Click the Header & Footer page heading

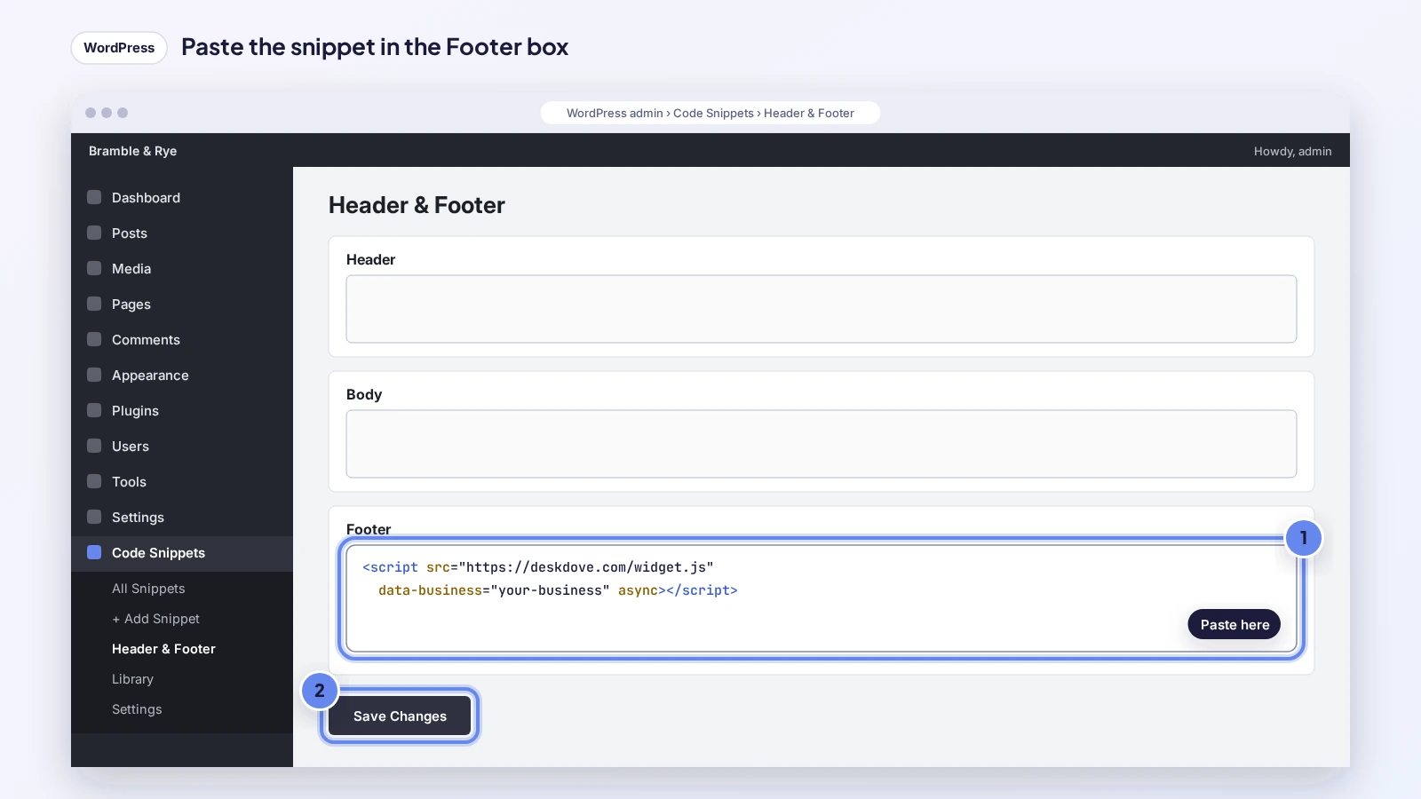pos(417,205)
